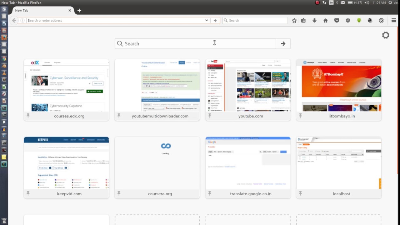Unpin the courses.edx.org tile

(28, 116)
